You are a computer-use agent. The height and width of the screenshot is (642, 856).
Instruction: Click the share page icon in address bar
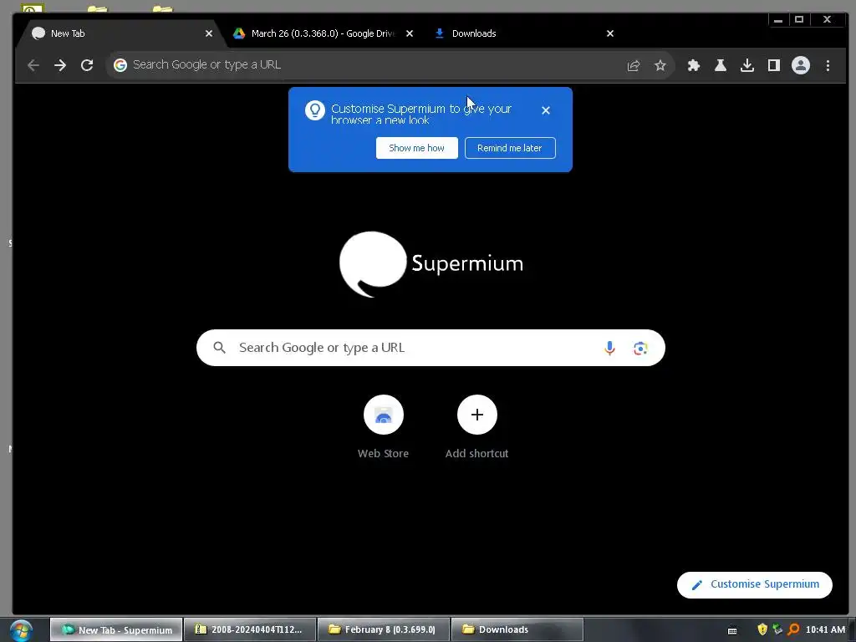click(634, 65)
